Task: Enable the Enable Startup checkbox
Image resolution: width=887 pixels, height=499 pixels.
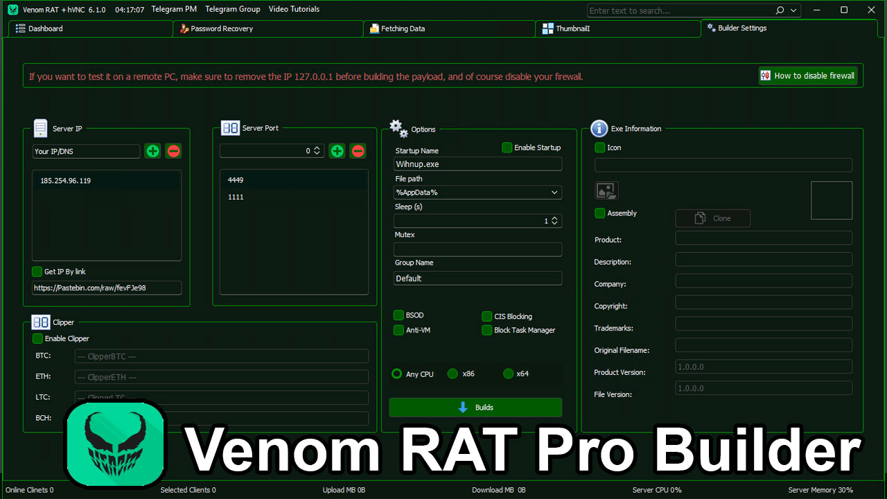Action: point(507,147)
